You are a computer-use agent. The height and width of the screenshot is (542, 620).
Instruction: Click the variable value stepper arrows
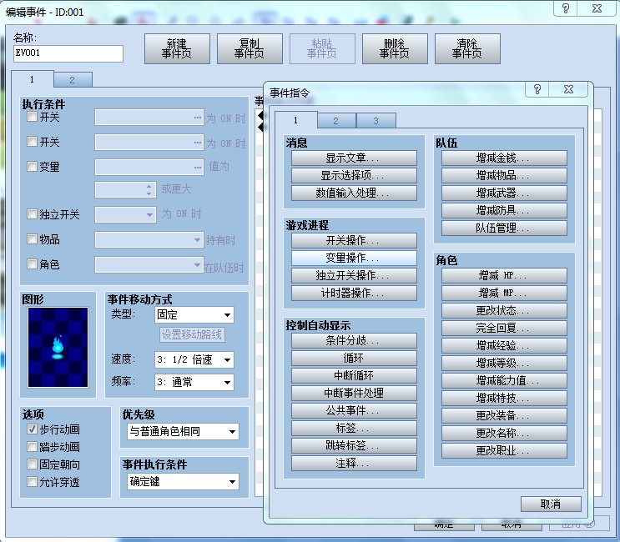coord(149,190)
